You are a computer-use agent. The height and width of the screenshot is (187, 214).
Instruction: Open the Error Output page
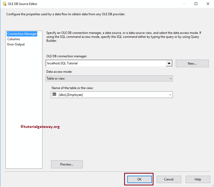[x=16, y=44]
